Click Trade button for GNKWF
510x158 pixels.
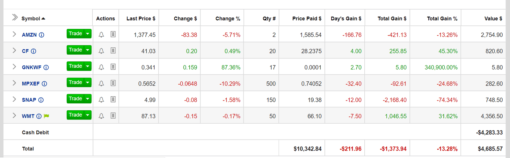click(x=76, y=66)
